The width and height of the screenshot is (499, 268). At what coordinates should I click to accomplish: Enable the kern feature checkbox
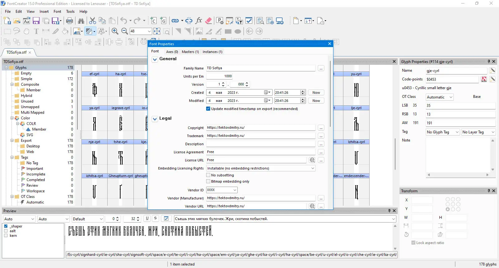(6, 236)
